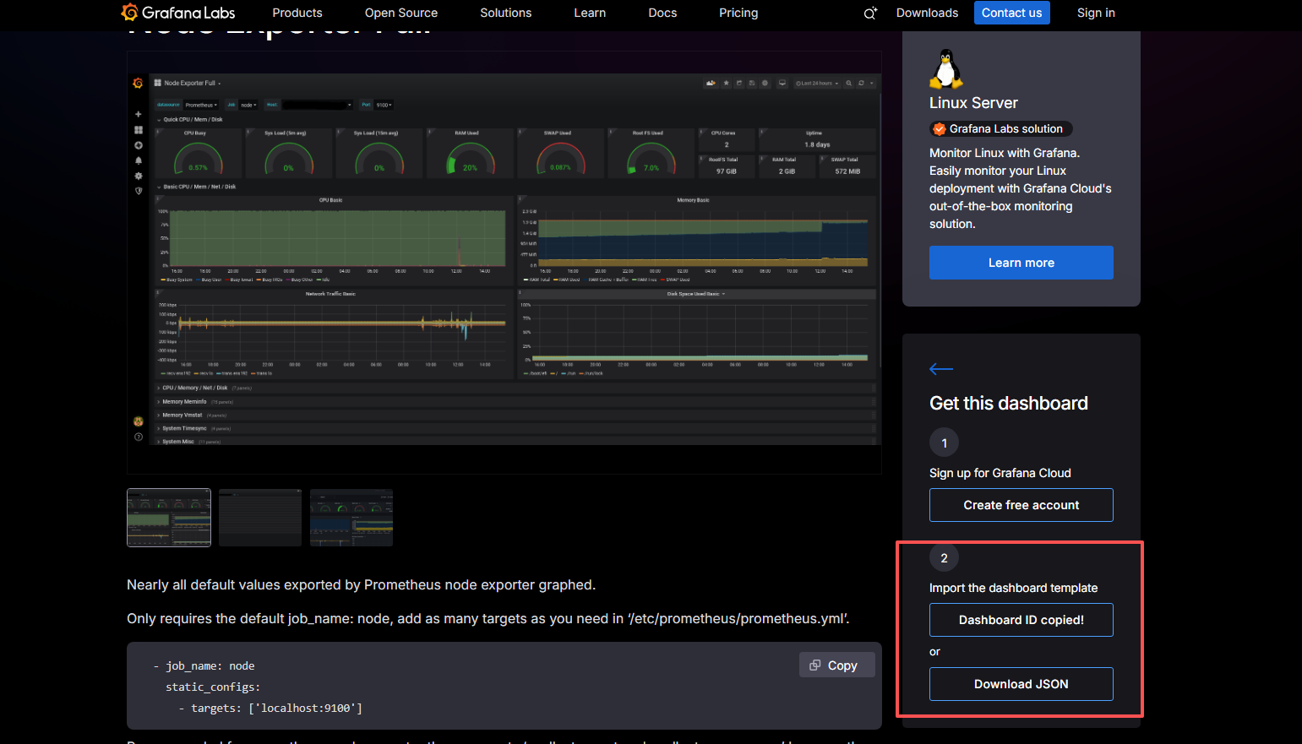Select the second dashboard preview thumbnail
Screen dimensions: 1302x744
pyautogui.click(x=260, y=518)
